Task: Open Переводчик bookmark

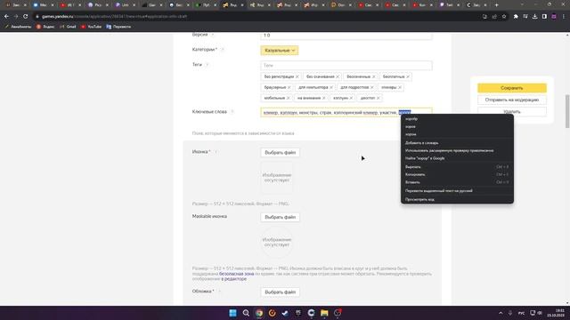Action: [x=118, y=27]
